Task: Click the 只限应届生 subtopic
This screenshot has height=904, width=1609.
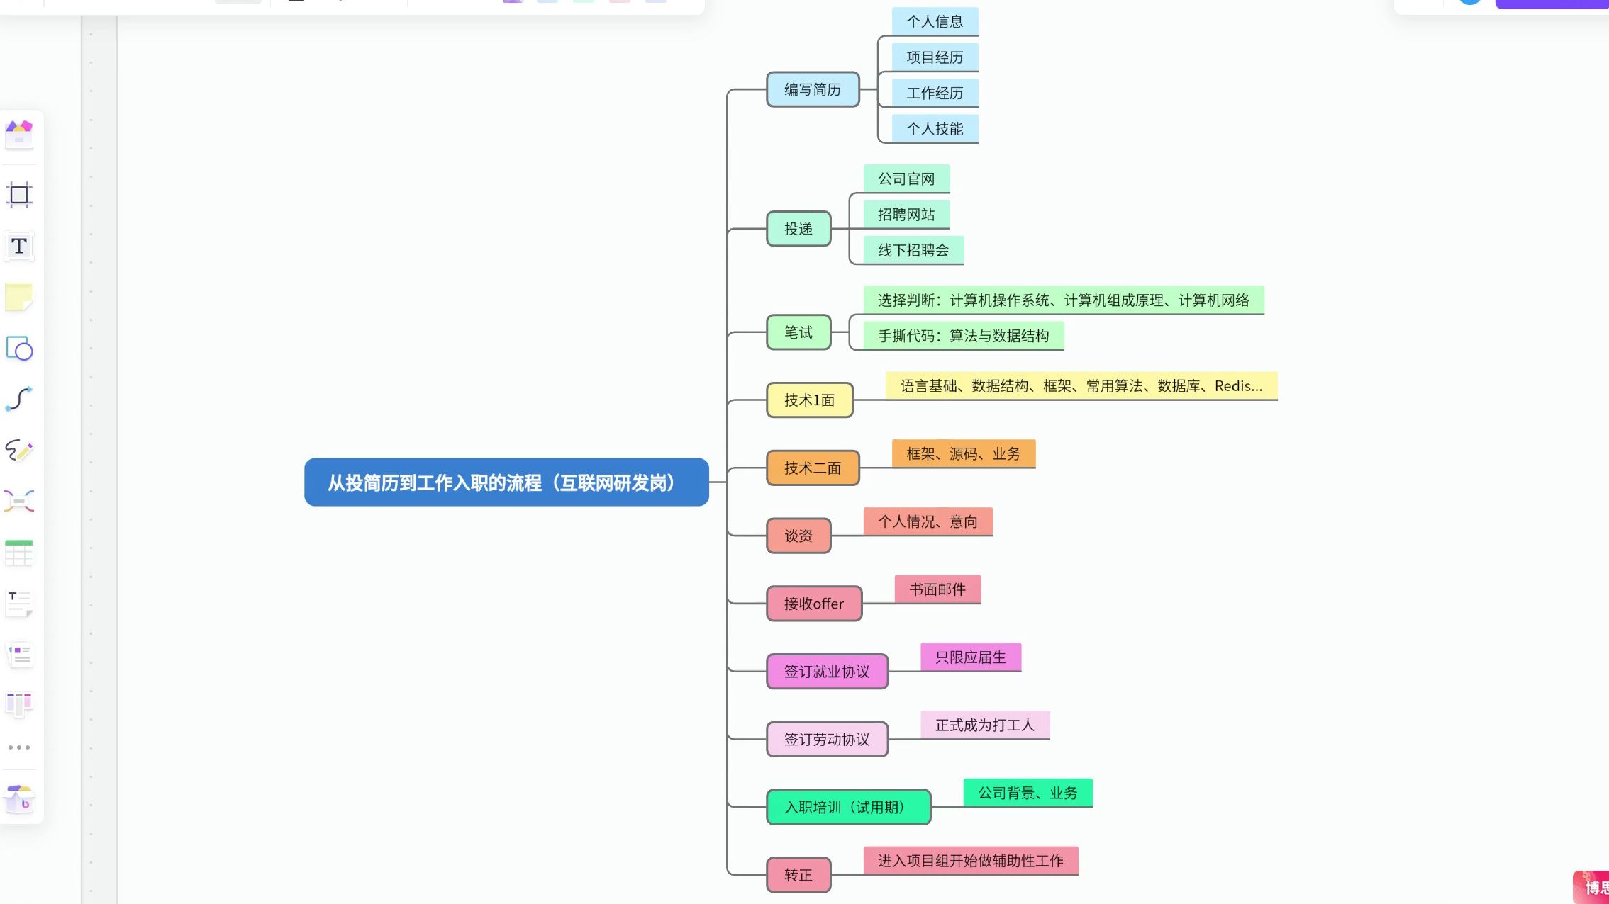Action: click(971, 657)
